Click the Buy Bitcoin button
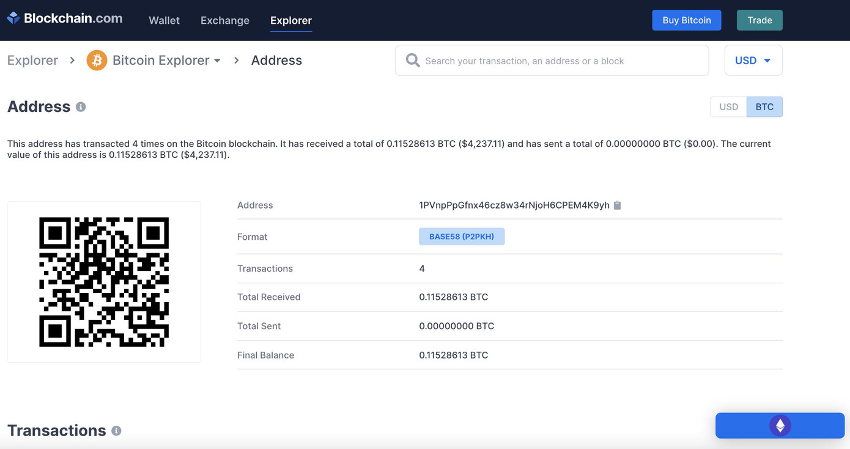Screen dimensions: 850x449 686,20
